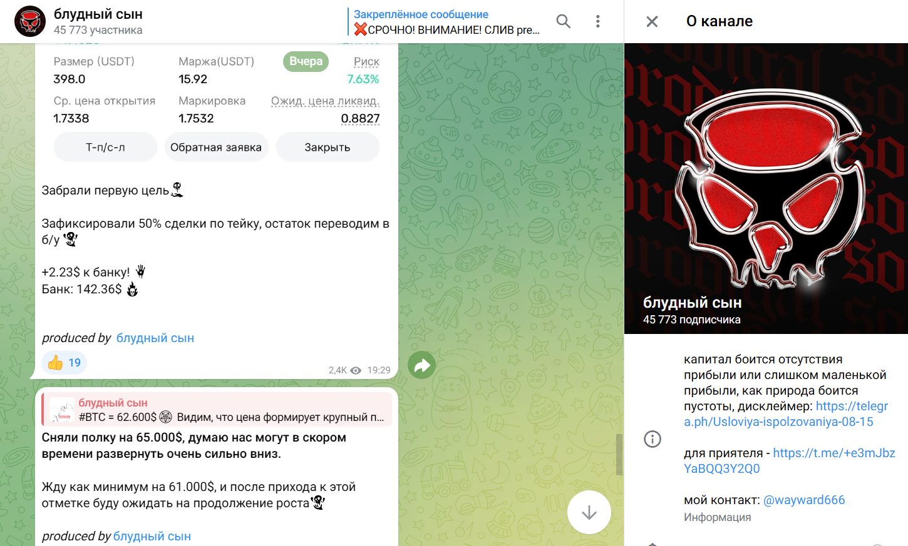The height and width of the screenshot is (546, 908).
Task: Click the info circle icon in the panel
Action: pos(653,439)
